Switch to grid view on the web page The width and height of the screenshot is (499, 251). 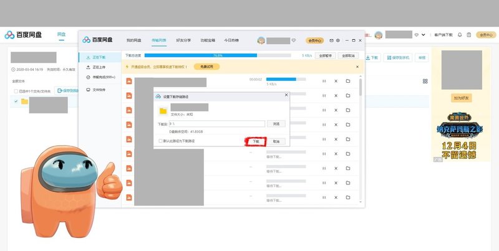[x=425, y=82]
